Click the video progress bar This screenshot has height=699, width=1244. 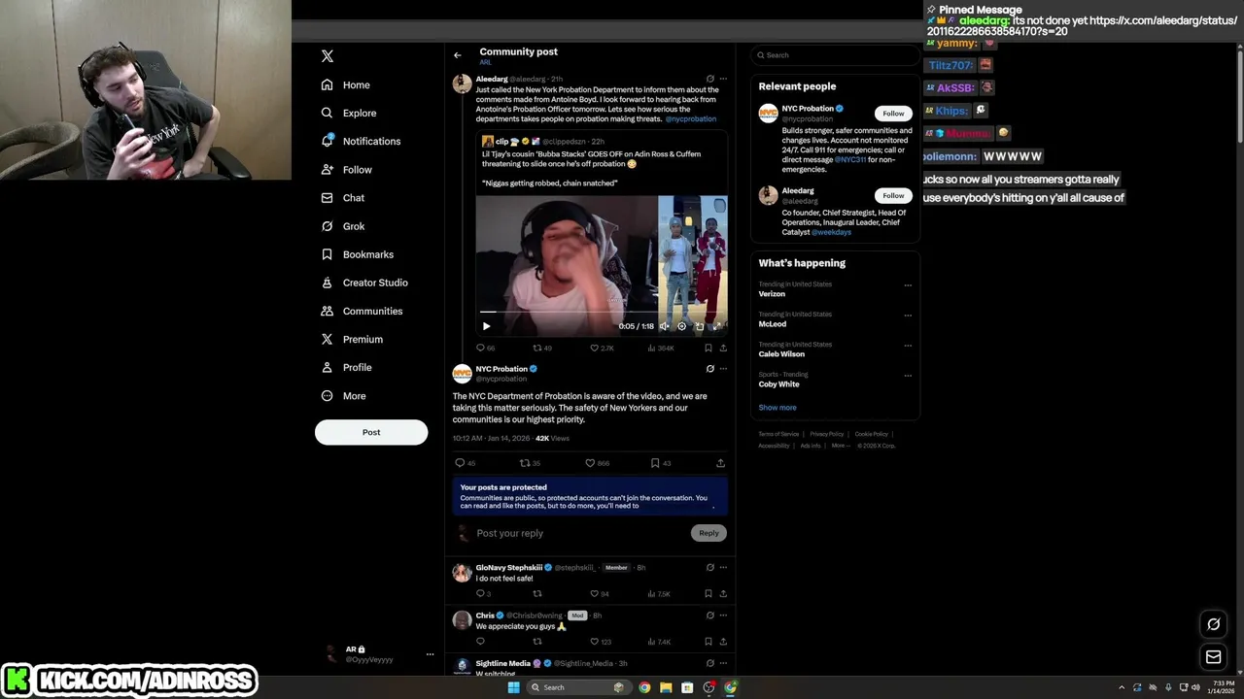[x=602, y=313]
